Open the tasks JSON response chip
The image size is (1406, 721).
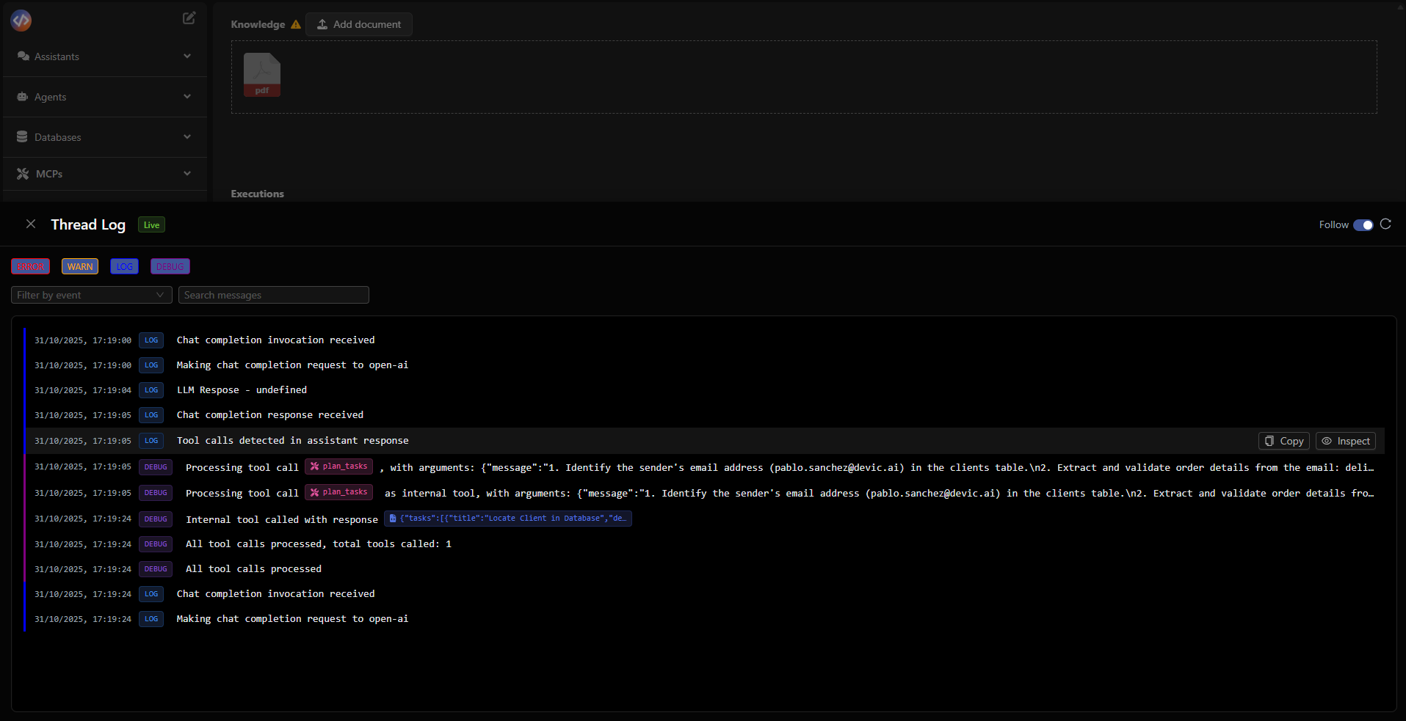click(508, 519)
